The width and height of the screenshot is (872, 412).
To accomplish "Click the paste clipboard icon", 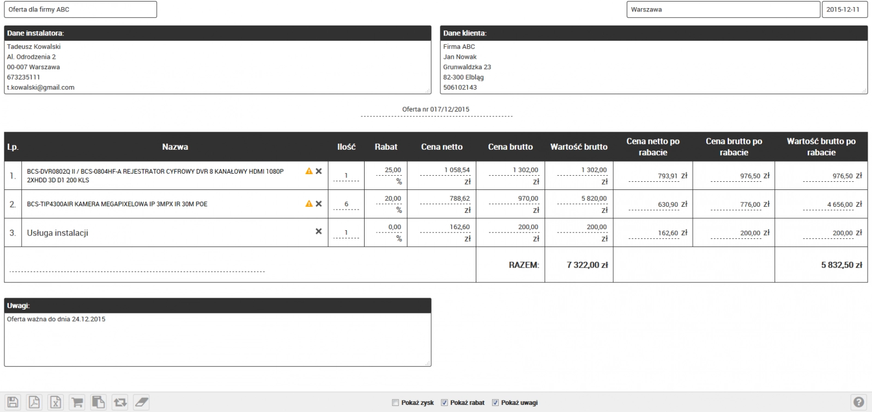I will pos(98,402).
